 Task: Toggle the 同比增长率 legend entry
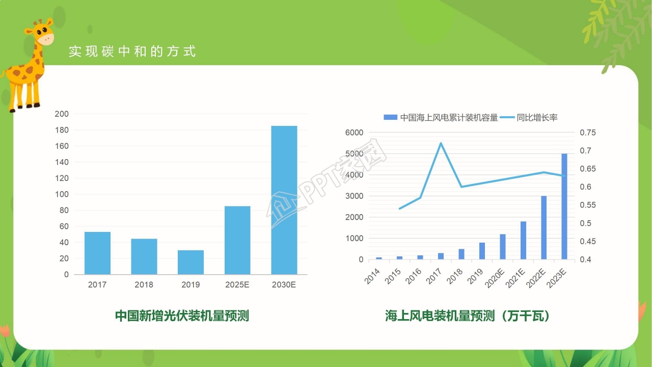click(x=538, y=116)
